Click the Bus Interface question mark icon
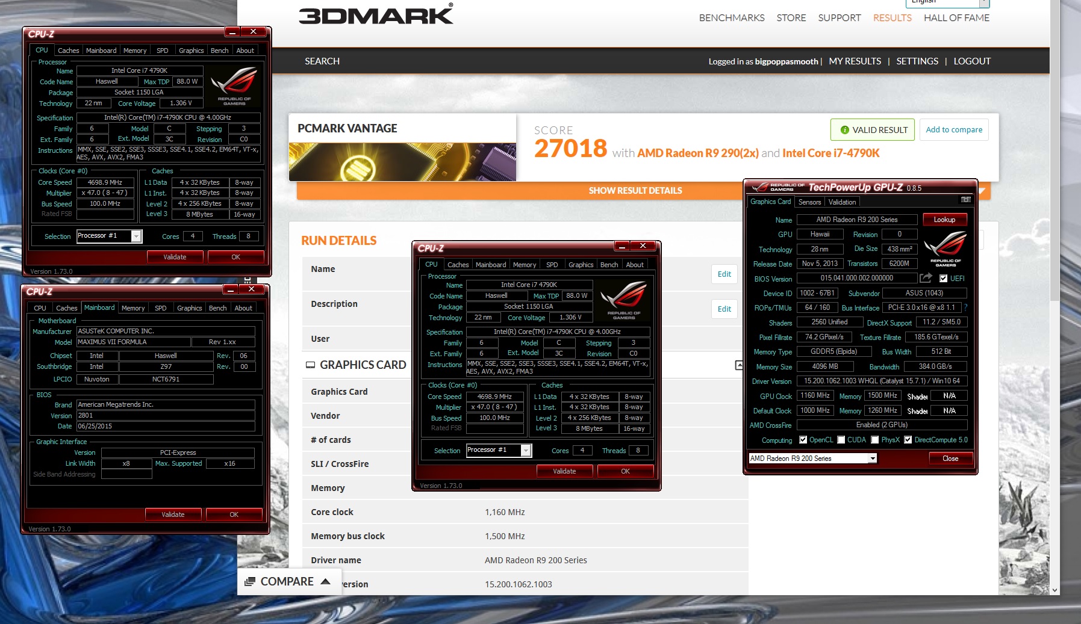This screenshot has height=624, width=1081. coord(965,307)
